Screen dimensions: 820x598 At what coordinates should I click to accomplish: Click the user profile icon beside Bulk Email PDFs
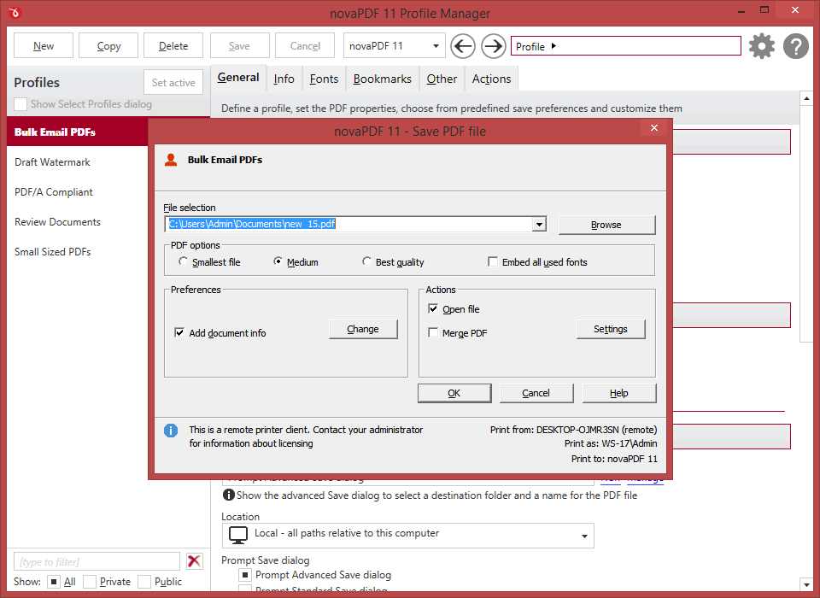[171, 160]
